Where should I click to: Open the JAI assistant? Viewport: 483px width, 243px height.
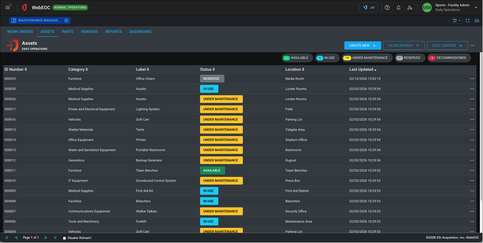369,8
